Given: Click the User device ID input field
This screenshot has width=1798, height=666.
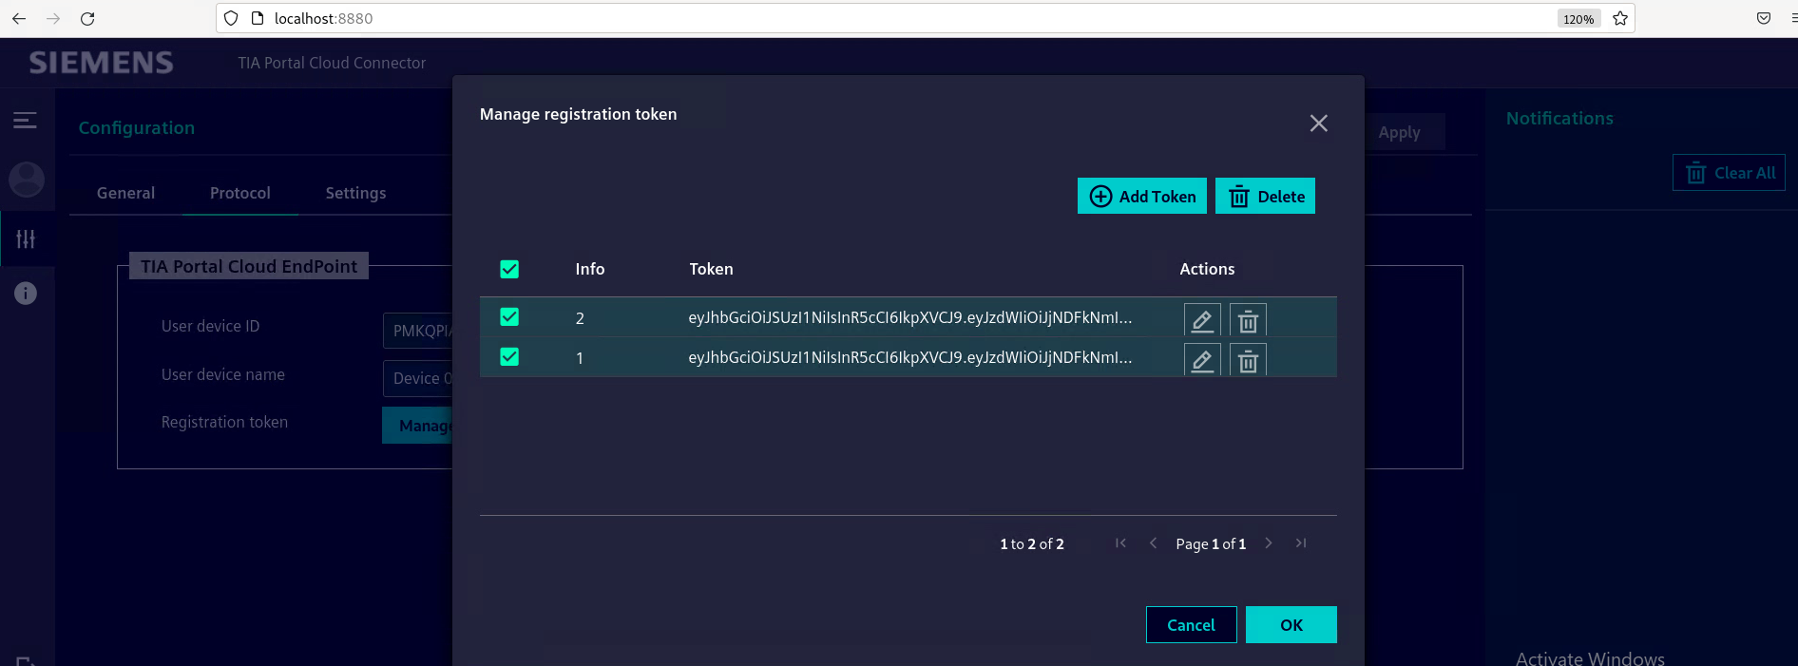Looking at the screenshot, I should [x=418, y=331].
